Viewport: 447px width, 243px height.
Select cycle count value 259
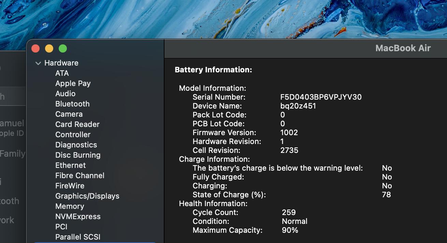(x=289, y=212)
